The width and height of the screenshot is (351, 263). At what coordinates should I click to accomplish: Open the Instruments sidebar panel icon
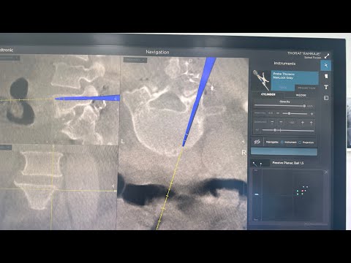[325, 66]
